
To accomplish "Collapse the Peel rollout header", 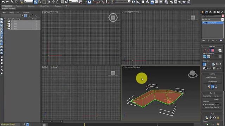I will coord(212,114).
